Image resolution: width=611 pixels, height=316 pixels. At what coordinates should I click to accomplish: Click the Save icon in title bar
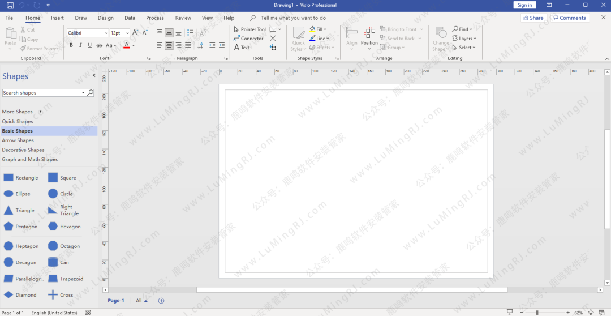coord(10,5)
